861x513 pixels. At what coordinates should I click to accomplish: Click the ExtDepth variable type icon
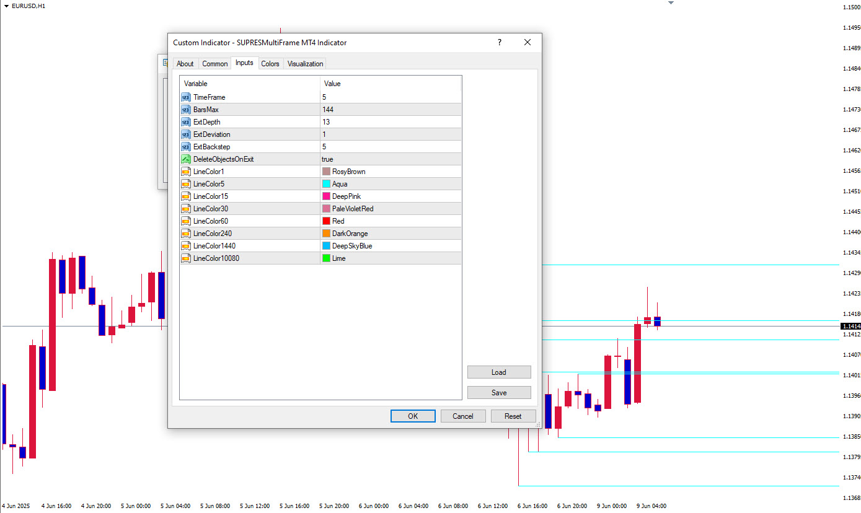(x=186, y=122)
